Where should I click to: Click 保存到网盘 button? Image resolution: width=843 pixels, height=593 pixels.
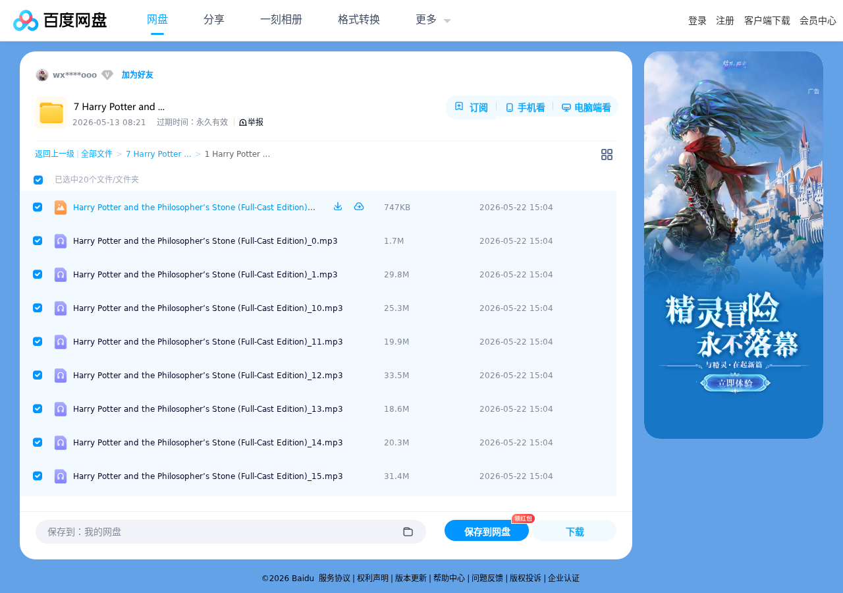coord(487,530)
